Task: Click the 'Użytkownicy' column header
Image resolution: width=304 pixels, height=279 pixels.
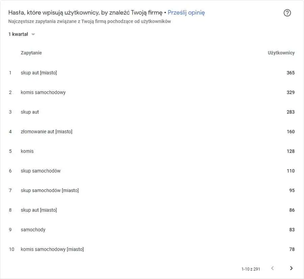Action: (281, 53)
